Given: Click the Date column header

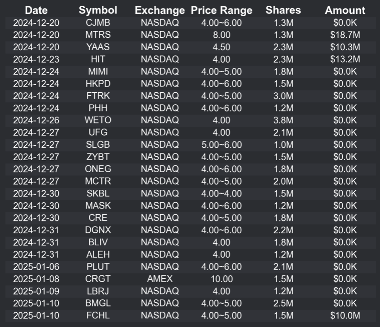Looking at the screenshot, I should (36, 10).
